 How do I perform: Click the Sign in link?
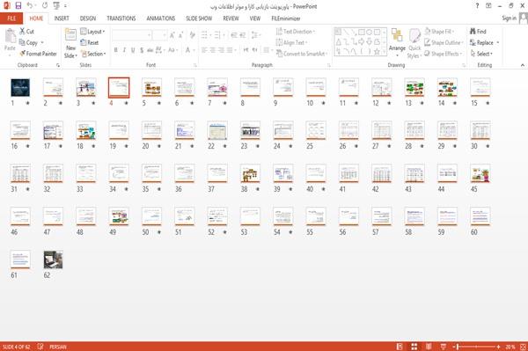[x=509, y=18]
